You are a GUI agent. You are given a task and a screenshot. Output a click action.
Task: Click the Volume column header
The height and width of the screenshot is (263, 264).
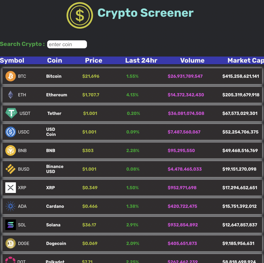coord(192,61)
